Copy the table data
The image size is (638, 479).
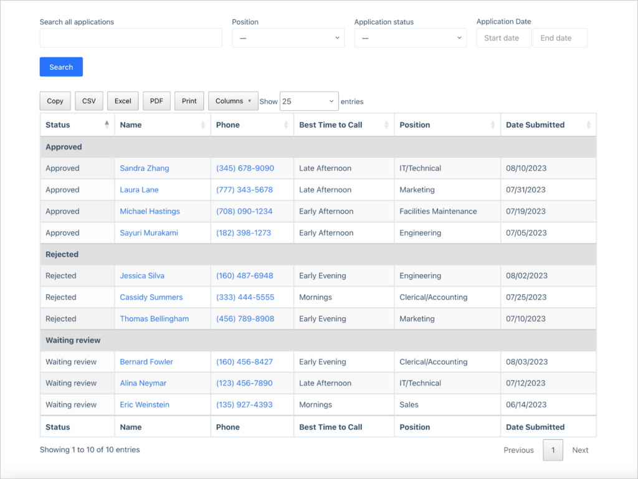(x=55, y=101)
